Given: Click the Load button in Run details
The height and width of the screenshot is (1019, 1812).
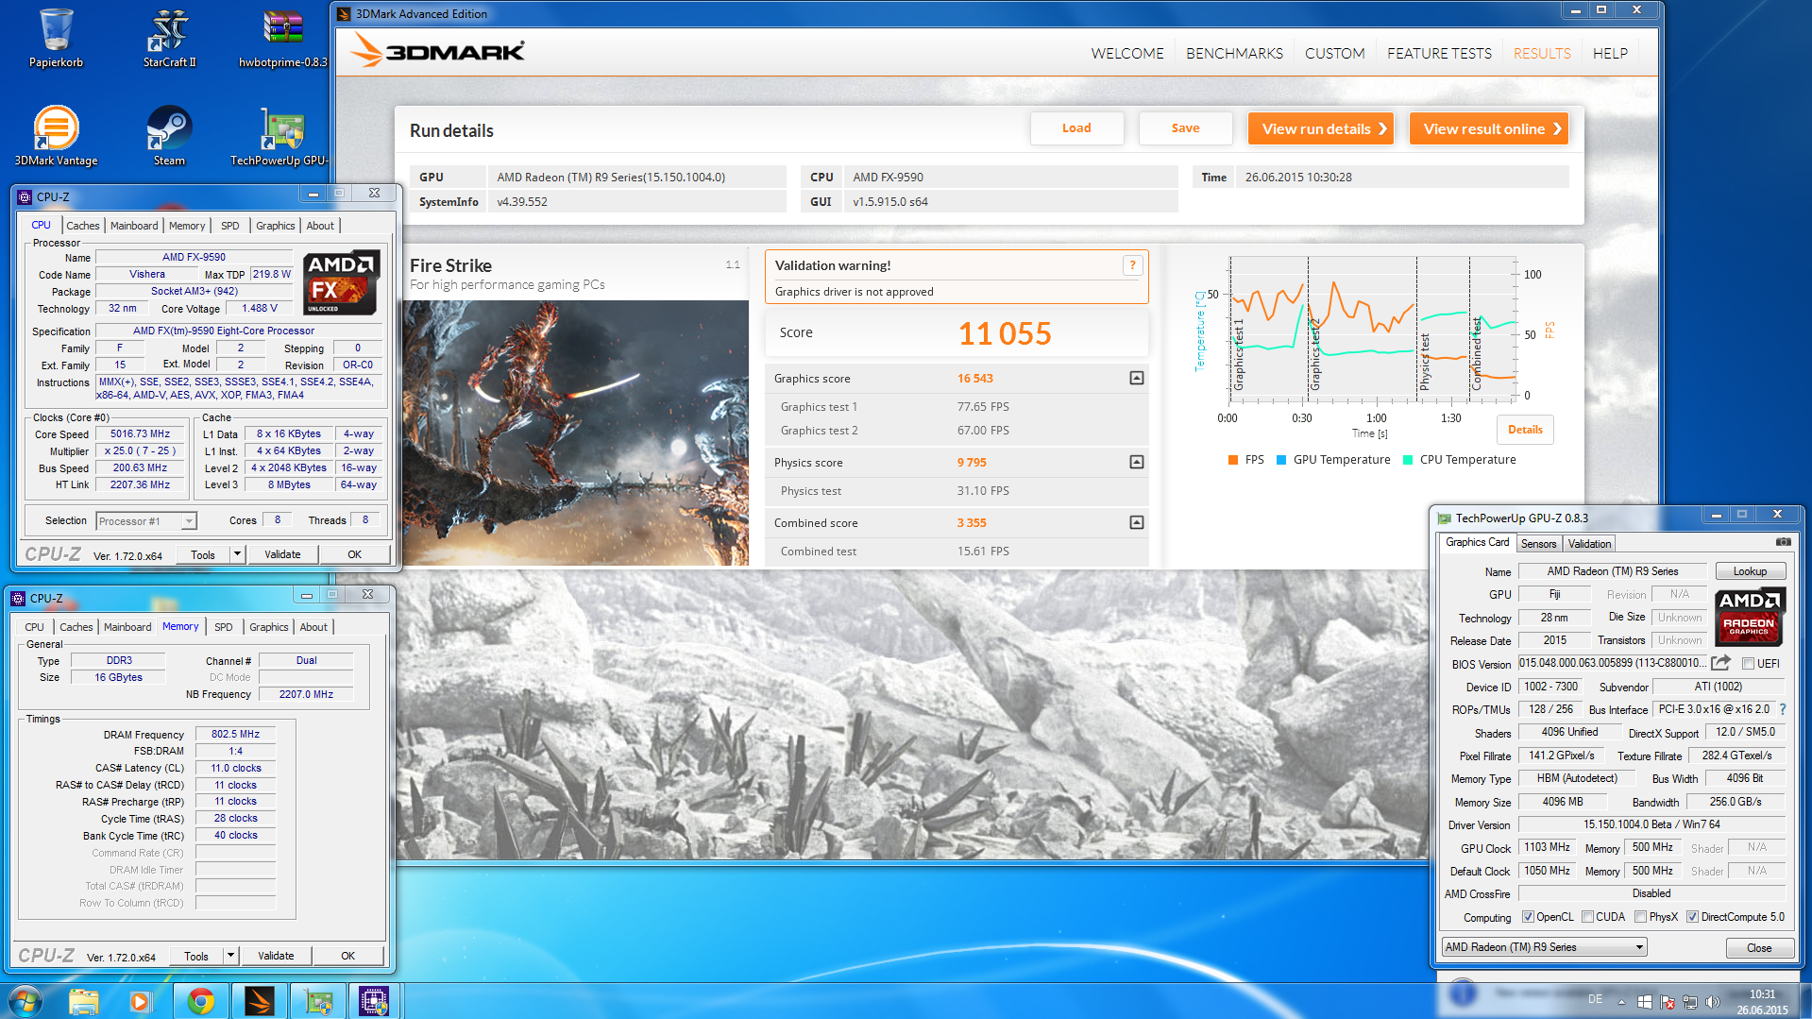Looking at the screenshot, I should pyautogui.click(x=1076, y=128).
